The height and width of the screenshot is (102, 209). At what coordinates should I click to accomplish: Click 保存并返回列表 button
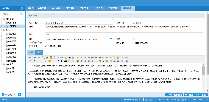point(174,95)
